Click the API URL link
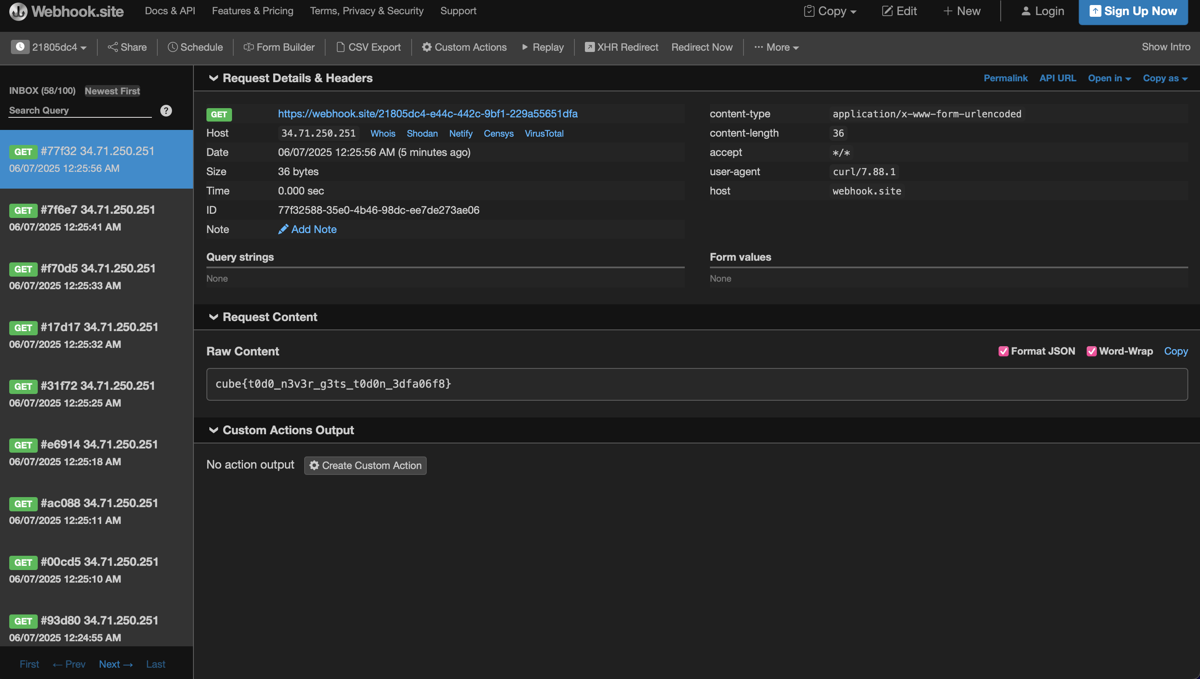1200x679 pixels. pos(1057,78)
